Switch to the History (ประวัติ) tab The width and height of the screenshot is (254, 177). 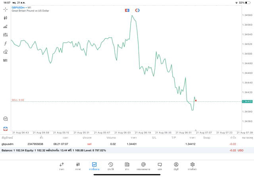(x=110, y=166)
